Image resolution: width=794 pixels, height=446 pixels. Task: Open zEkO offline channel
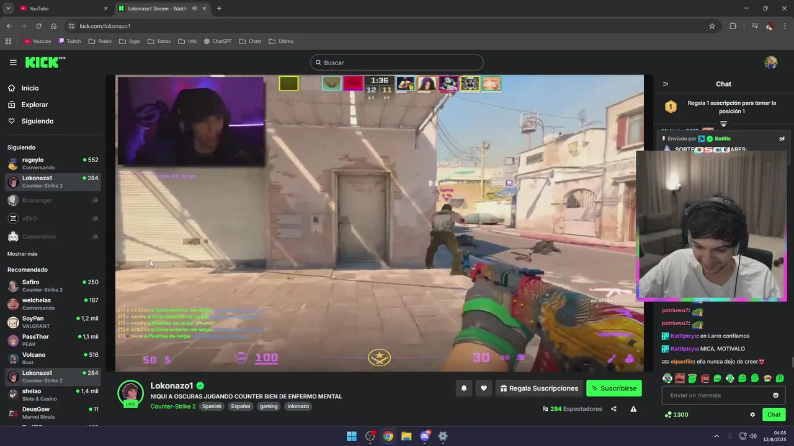pyautogui.click(x=52, y=218)
